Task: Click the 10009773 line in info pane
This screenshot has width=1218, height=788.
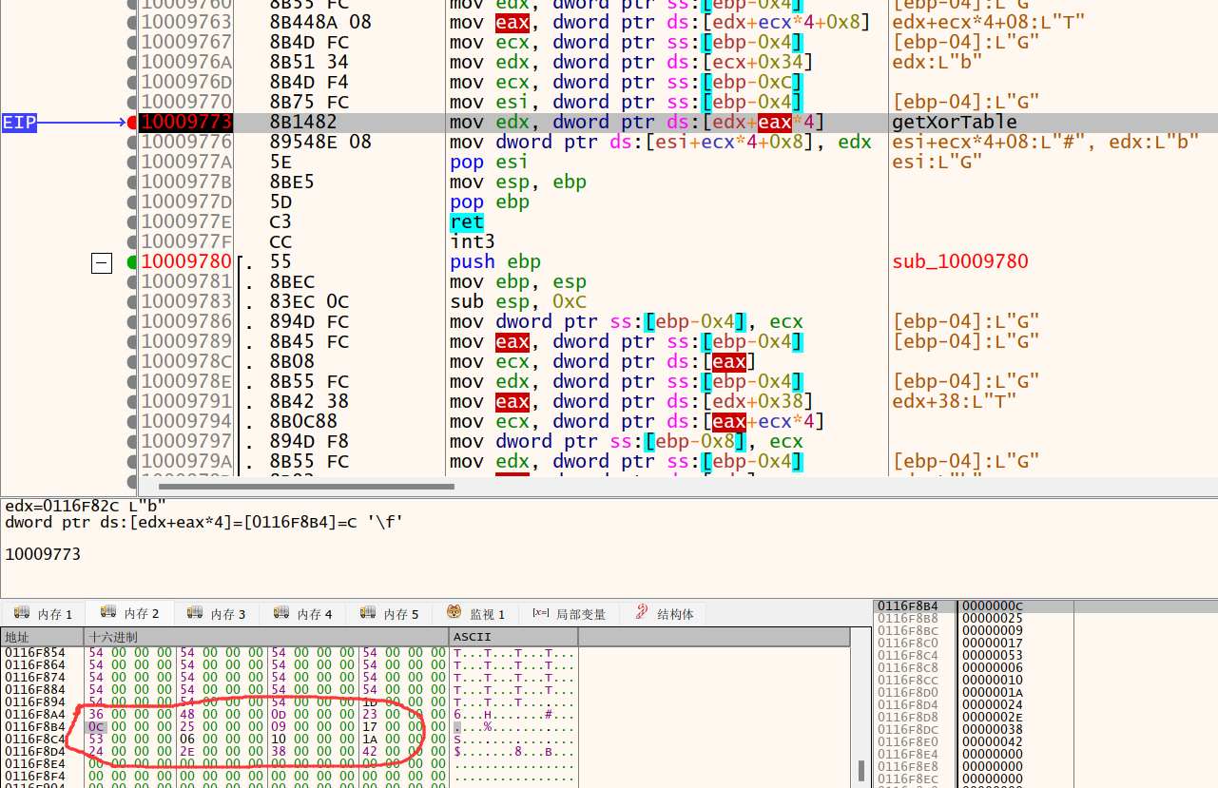Action: click(x=43, y=553)
